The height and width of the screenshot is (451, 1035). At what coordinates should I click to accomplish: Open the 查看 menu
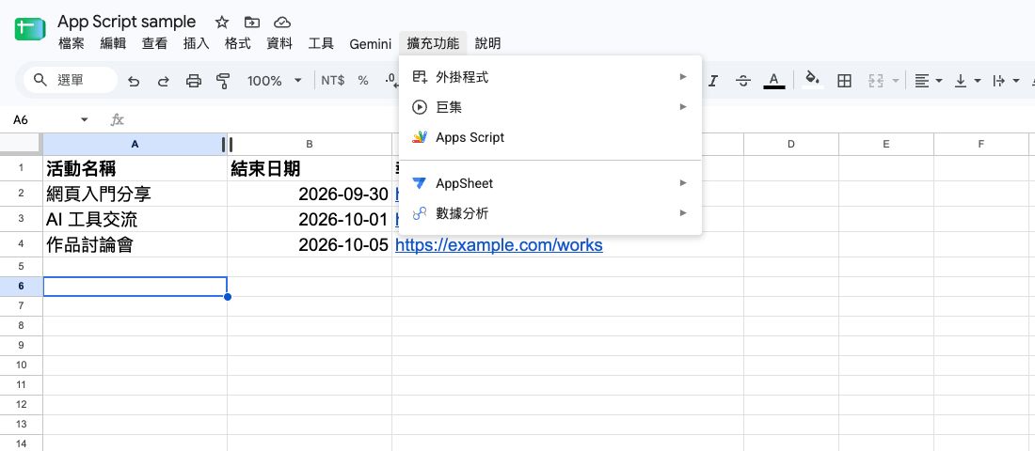coord(154,44)
